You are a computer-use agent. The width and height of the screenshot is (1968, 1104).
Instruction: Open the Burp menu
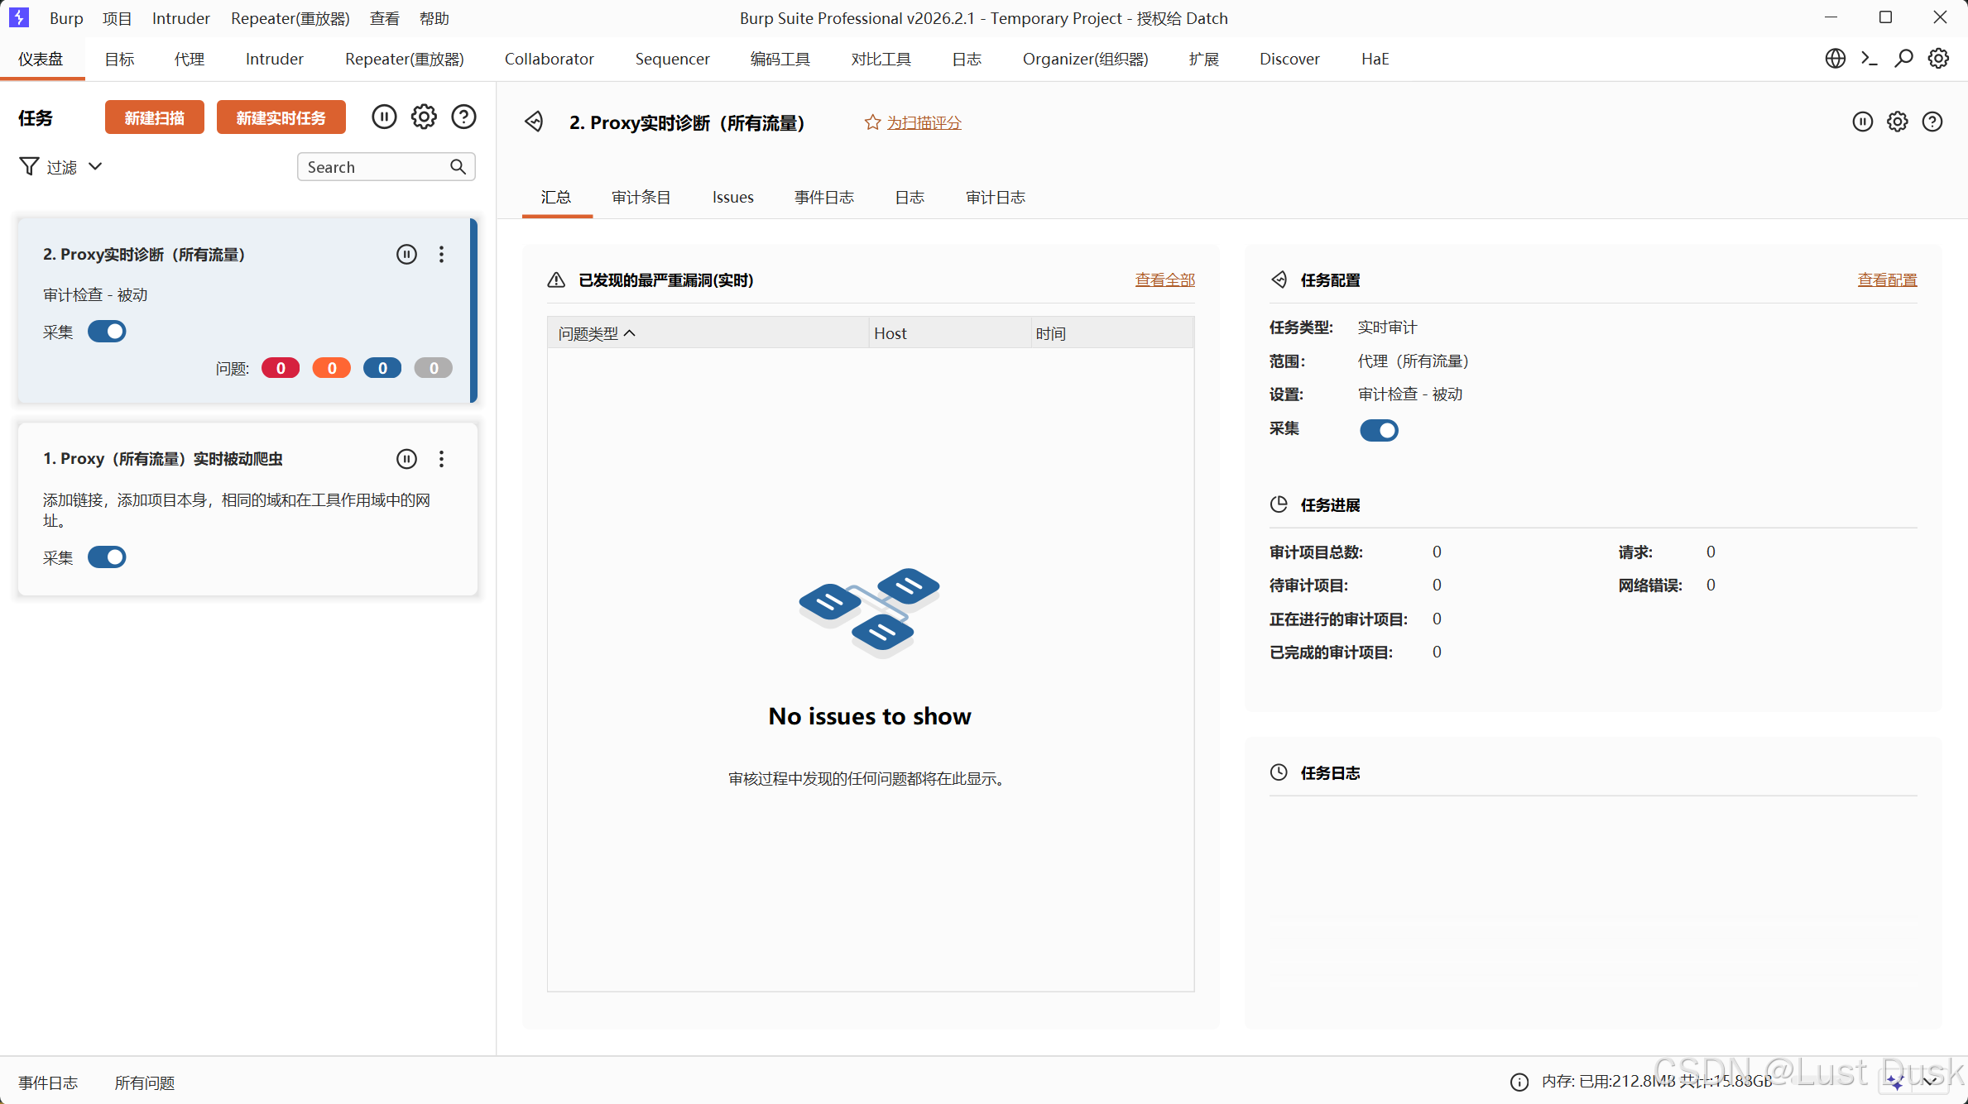click(x=66, y=18)
